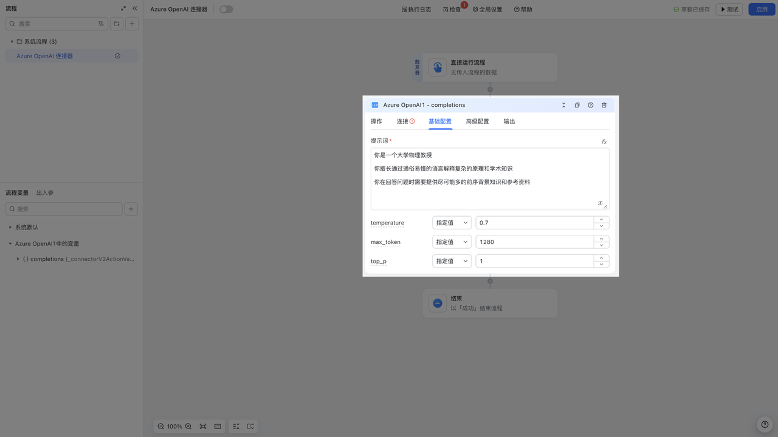The image size is (778, 437).
Task: Open top_p value type dropdown
Action: point(452,261)
